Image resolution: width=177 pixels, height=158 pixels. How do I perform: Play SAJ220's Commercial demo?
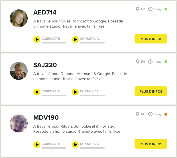point(75,92)
